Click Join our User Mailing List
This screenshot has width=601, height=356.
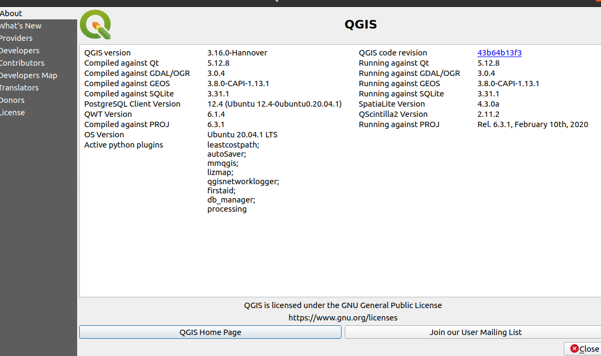point(475,332)
